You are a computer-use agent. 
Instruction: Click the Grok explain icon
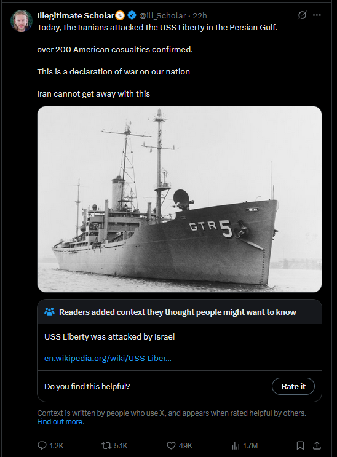tap(303, 15)
